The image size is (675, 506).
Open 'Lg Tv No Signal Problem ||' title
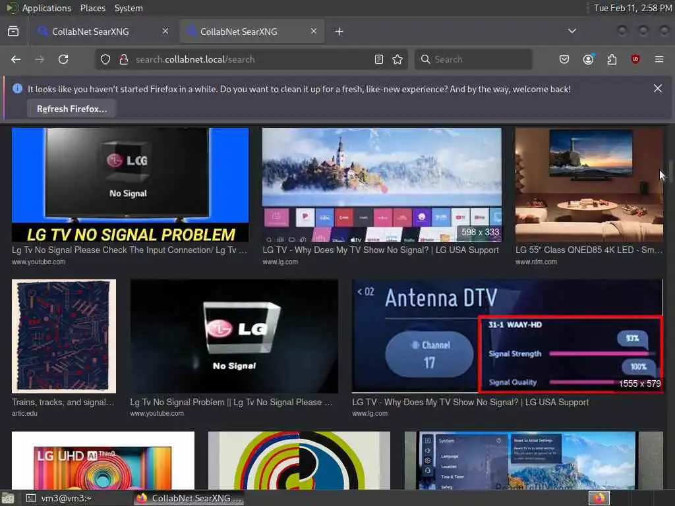point(231,402)
